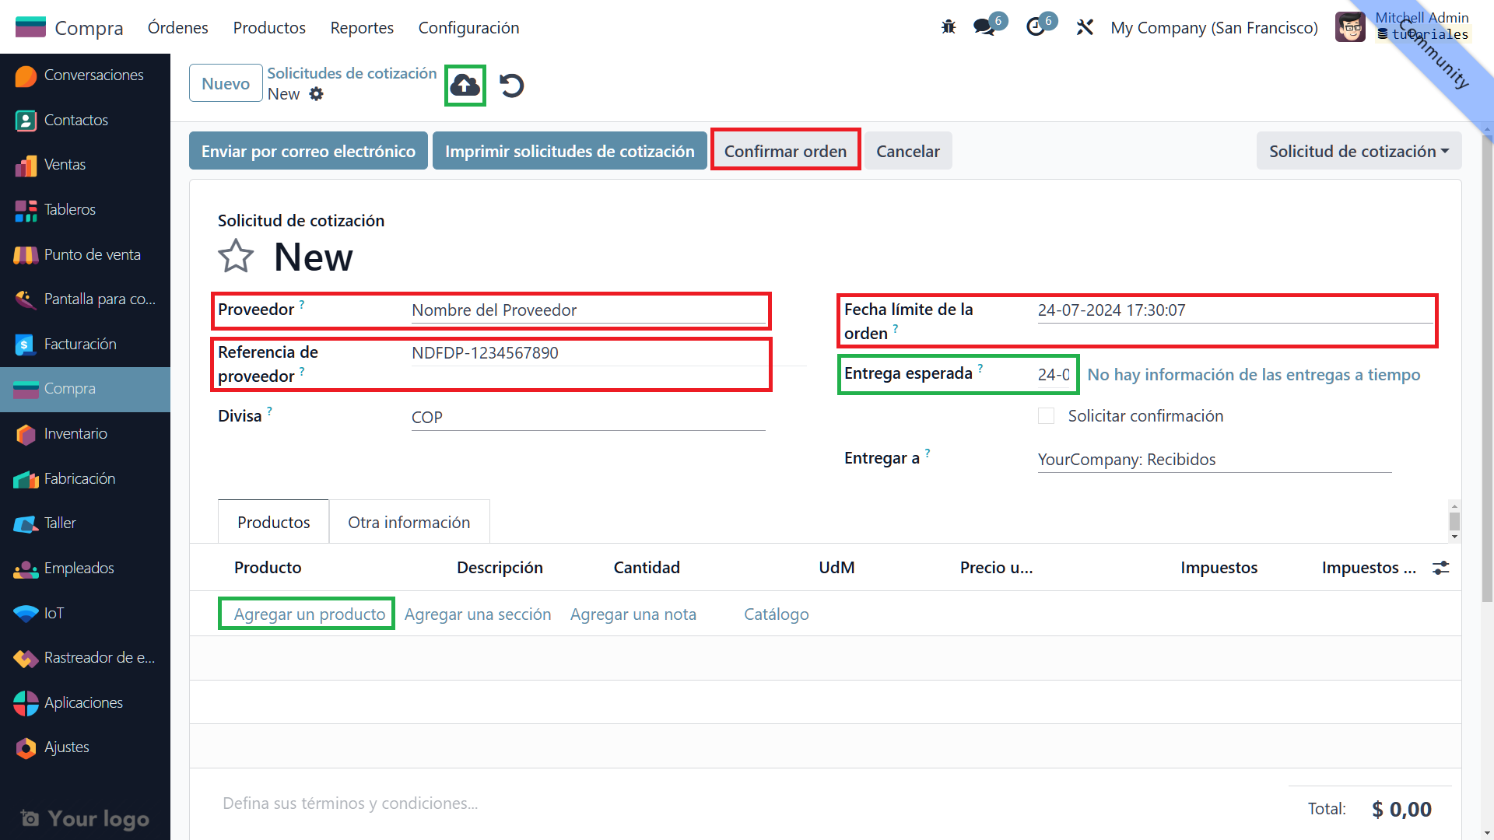The image size is (1494, 840).
Task: Open the Inventario app in sidebar
Action: click(75, 433)
